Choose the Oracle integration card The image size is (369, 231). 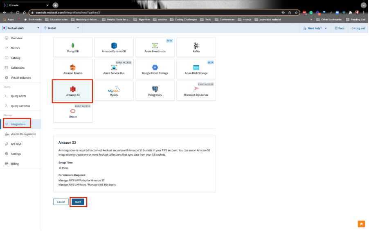pos(73,113)
